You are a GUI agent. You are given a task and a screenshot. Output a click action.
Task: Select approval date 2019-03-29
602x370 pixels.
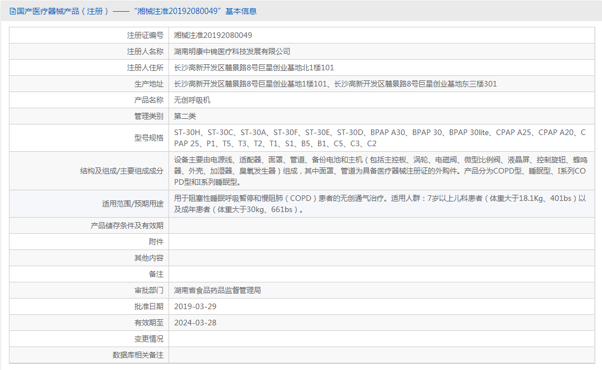point(195,306)
